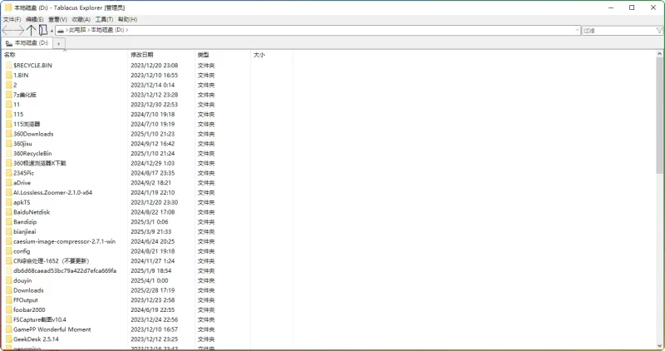Click the folder icon of Bandizip
665x351 pixels.
pyautogui.click(x=9, y=221)
